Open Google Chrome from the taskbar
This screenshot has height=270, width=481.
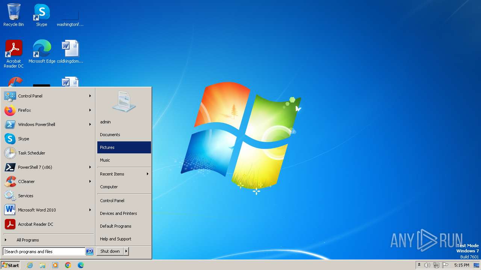(x=68, y=265)
